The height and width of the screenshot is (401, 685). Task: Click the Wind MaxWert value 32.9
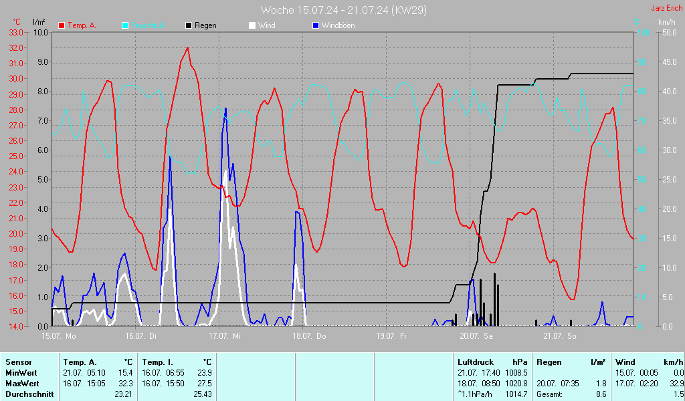click(676, 384)
